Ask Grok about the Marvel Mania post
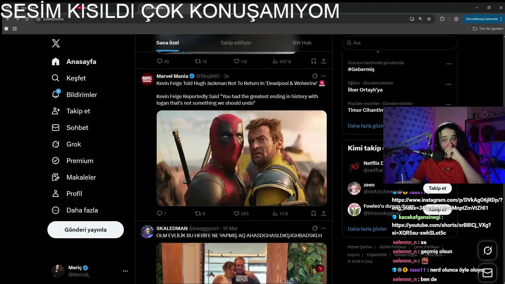The height and width of the screenshot is (284, 505). coord(315,76)
